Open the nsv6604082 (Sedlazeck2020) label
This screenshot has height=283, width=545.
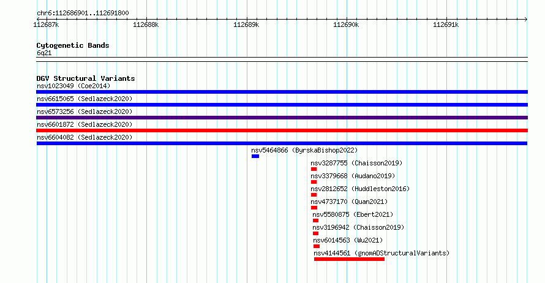tap(85, 137)
